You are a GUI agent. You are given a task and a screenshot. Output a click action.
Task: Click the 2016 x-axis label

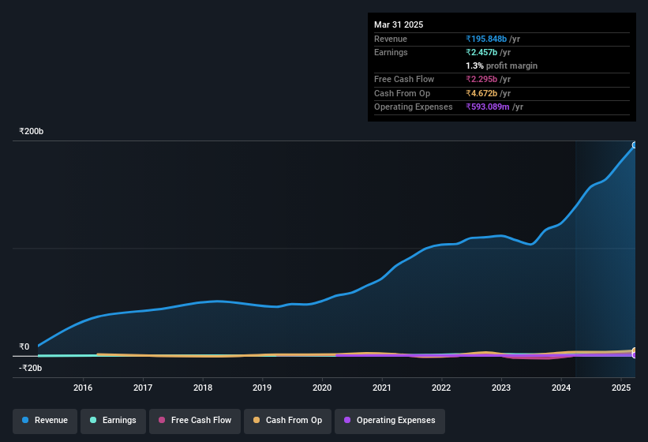pos(83,388)
